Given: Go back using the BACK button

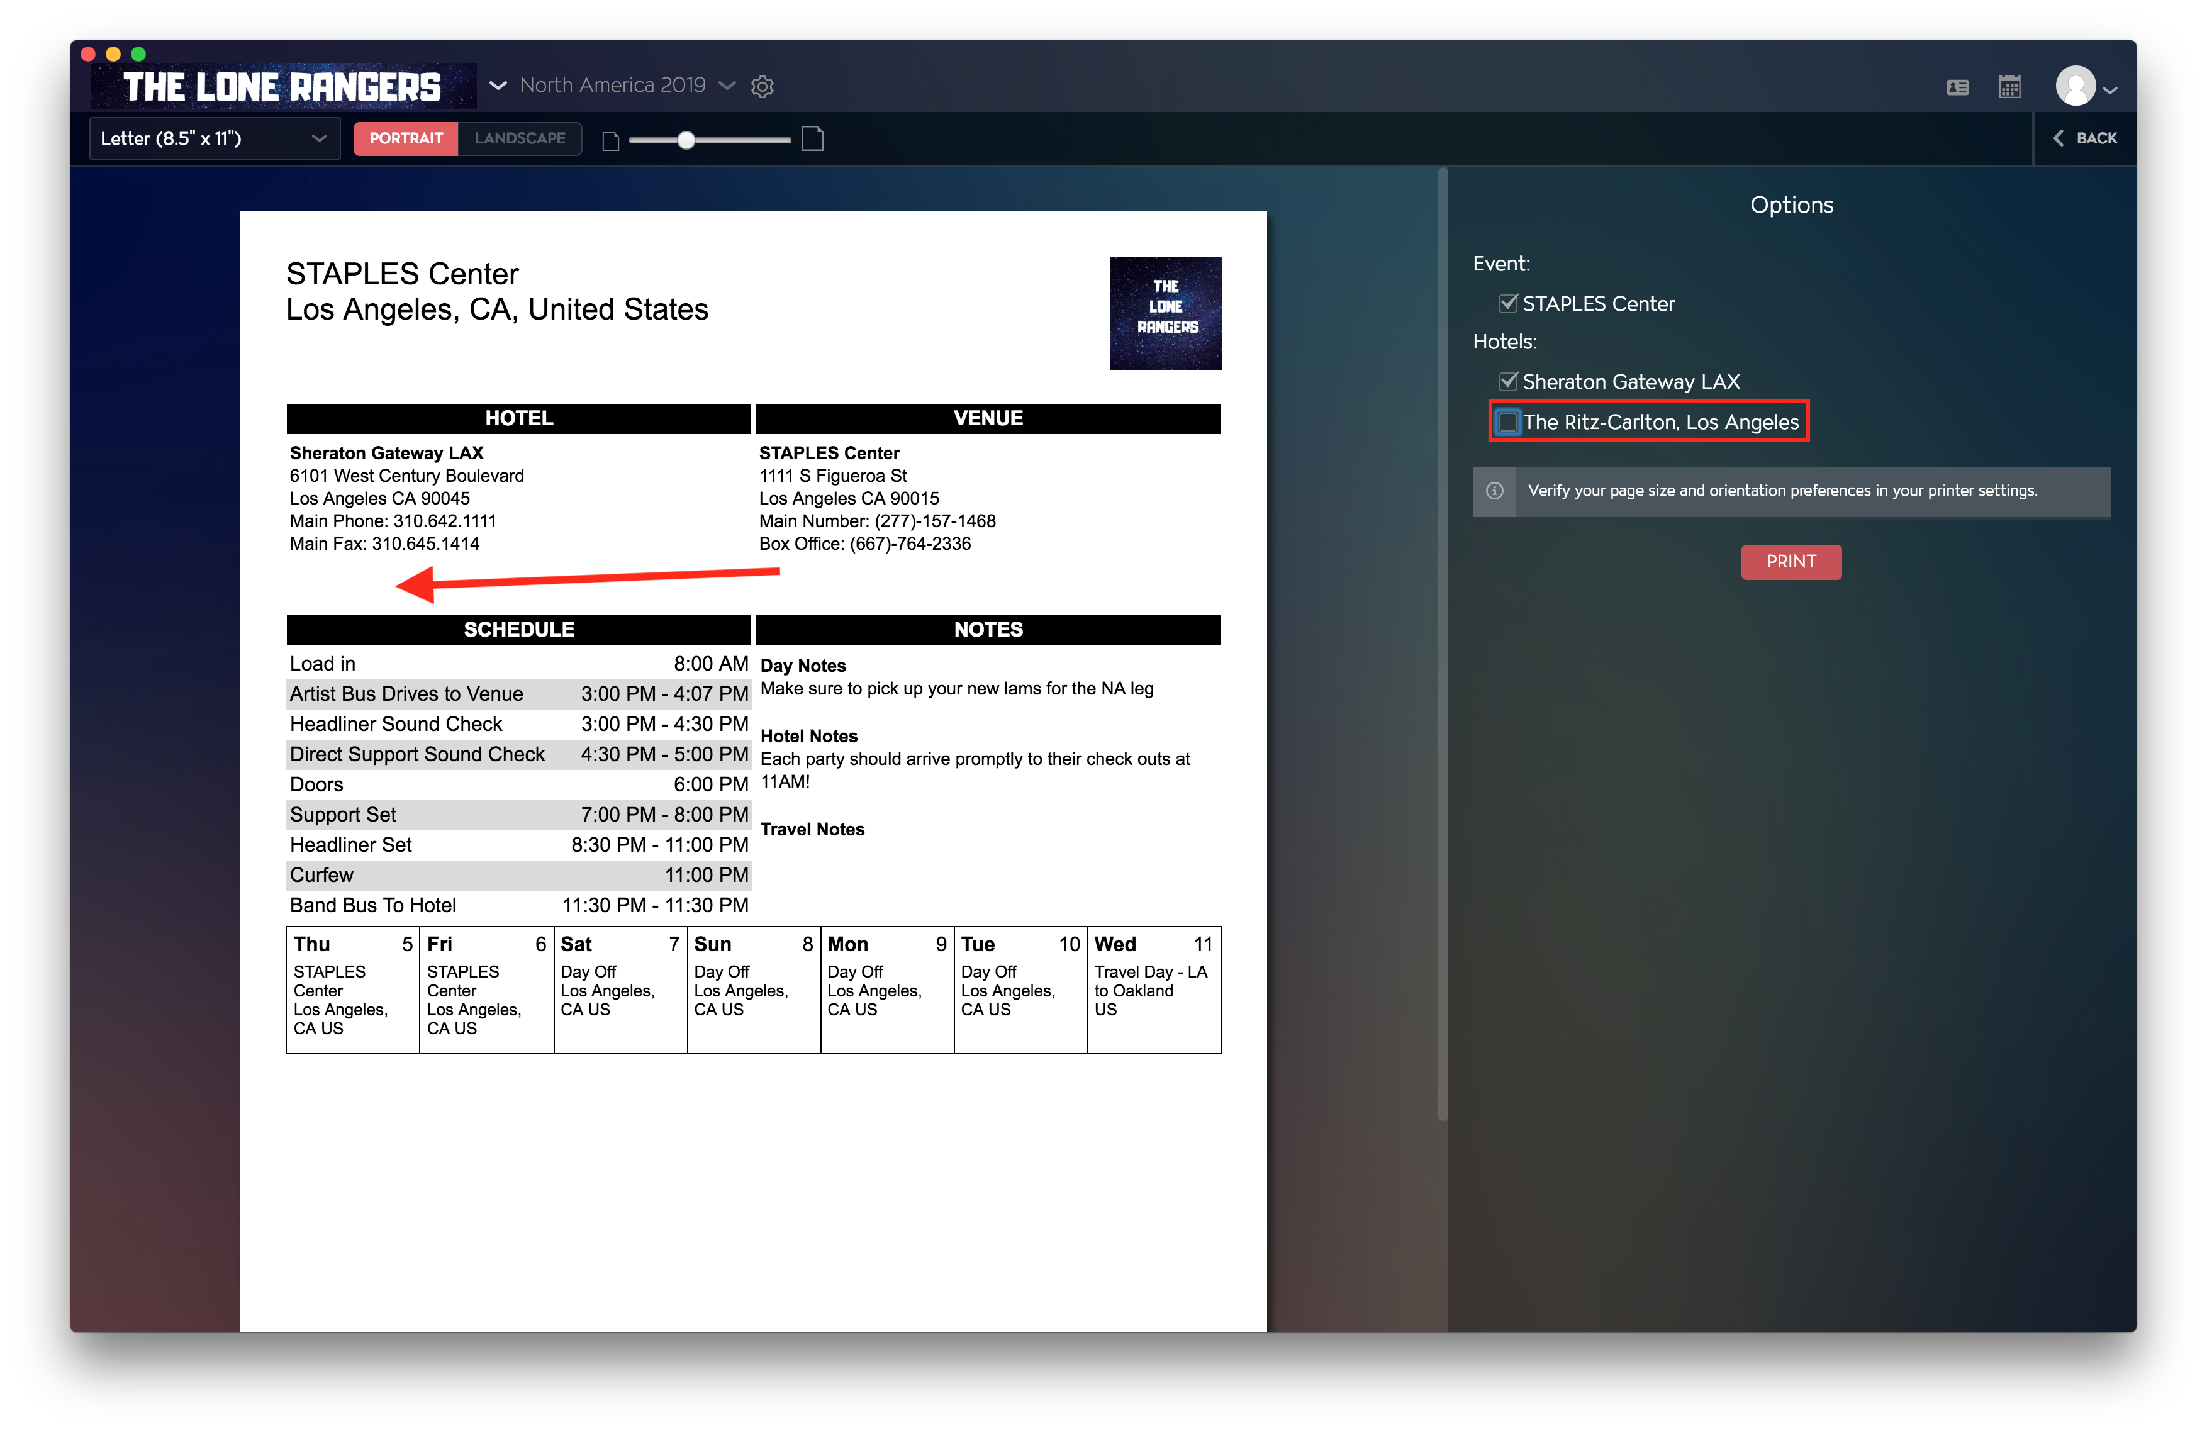Looking at the screenshot, I should click(2084, 138).
